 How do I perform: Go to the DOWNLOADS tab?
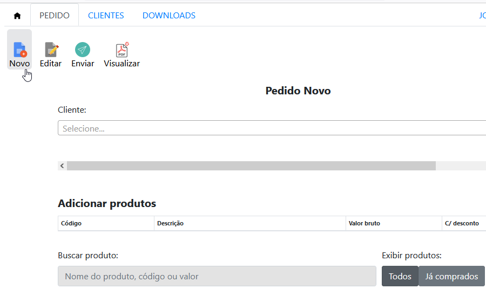[169, 16]
